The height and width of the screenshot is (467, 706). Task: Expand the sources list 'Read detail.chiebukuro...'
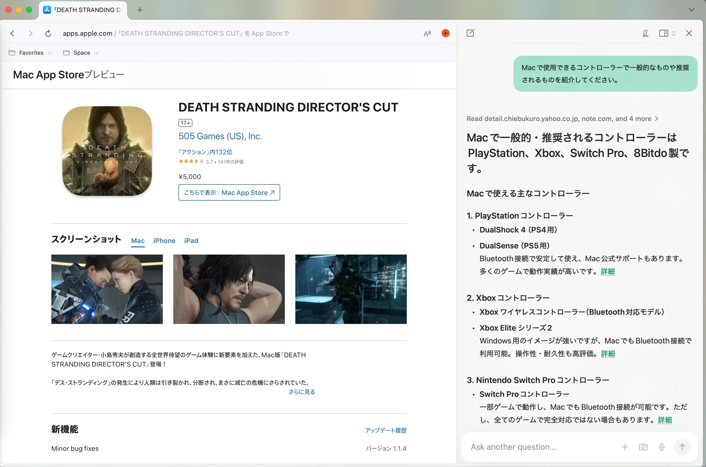(x=562, y=118)
